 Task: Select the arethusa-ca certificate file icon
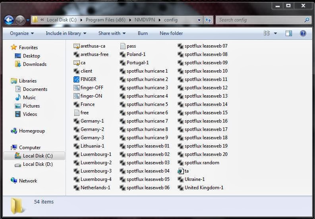pyautogui.click(x=76, y=46)
